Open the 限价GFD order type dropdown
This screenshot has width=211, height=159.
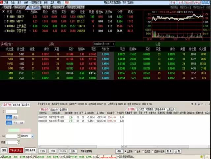27,136
